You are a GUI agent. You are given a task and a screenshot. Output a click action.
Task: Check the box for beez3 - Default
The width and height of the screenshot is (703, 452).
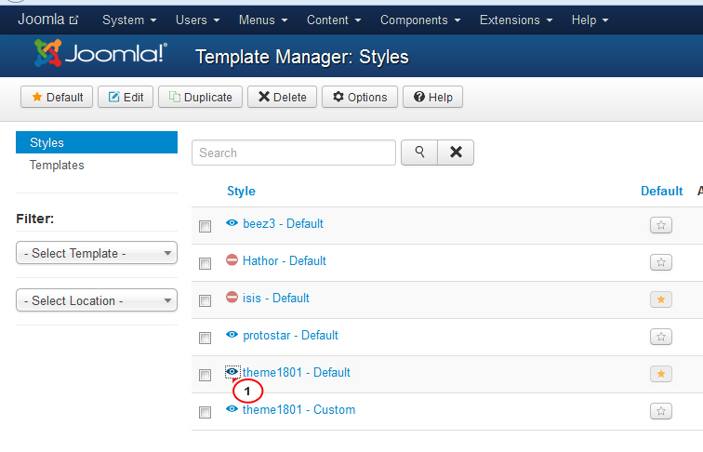coord(206,226)
